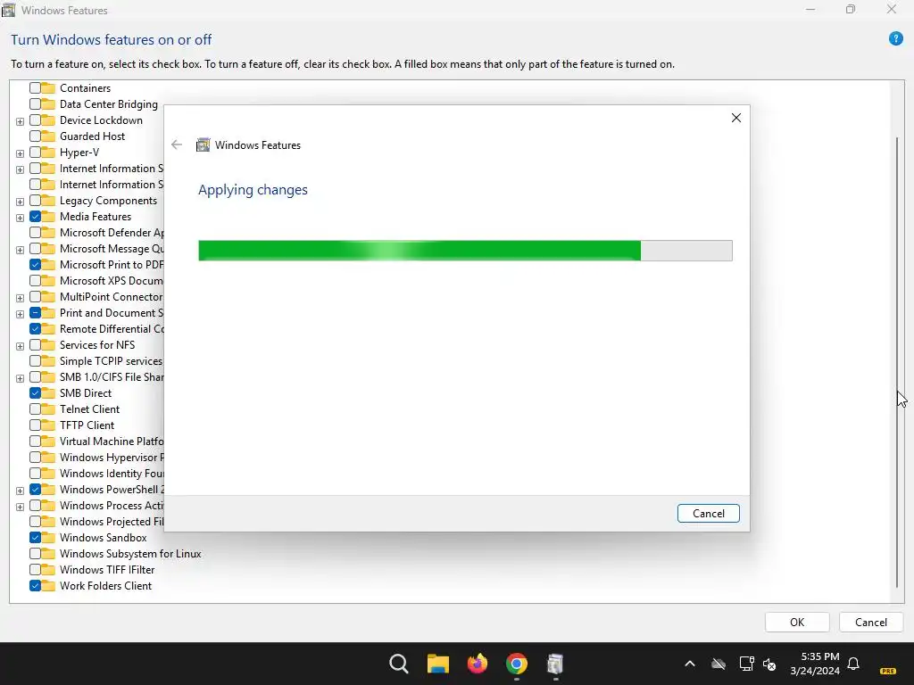Click Cancel at the window bottom
Image resolution: width=914 pixels, height=685 pixels.
871,622
